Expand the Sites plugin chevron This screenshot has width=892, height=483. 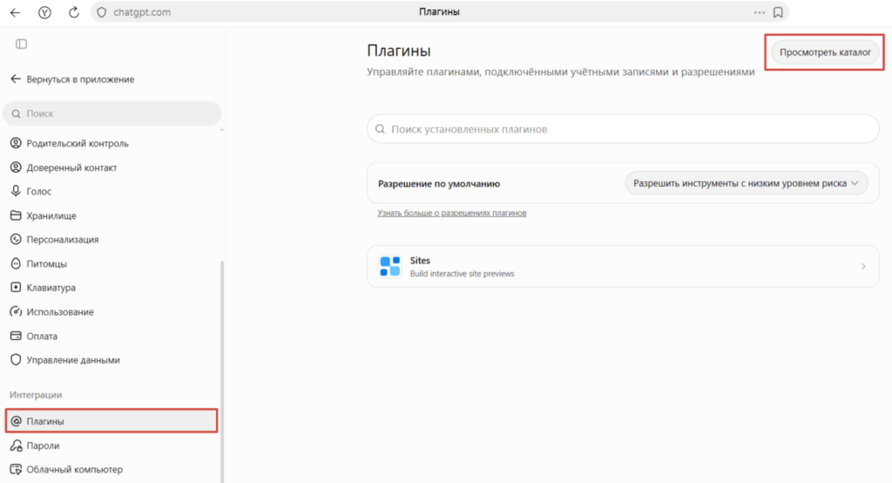(863, 267)
